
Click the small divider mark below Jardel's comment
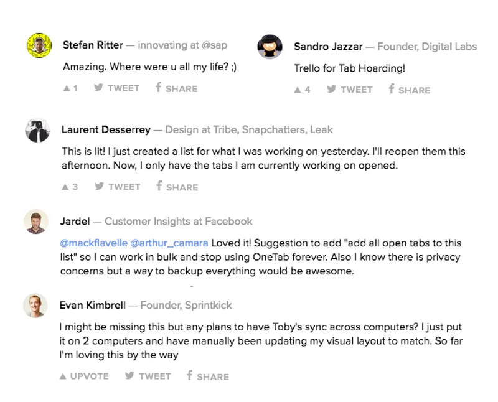click(x=193, y=284)
